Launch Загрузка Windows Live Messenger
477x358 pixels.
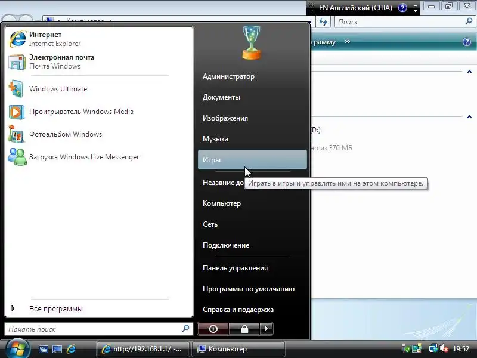coord(99,157)
